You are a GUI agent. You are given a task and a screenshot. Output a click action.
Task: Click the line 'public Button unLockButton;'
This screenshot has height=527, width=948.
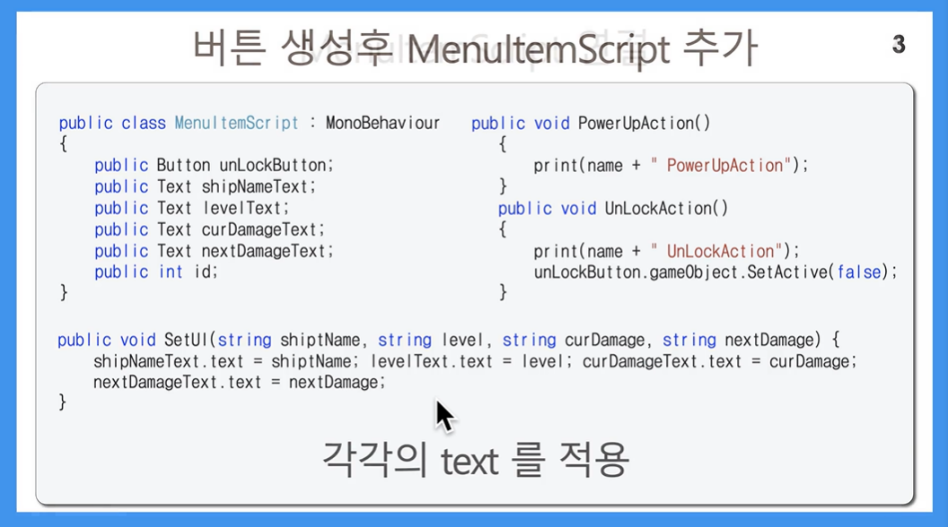[214, 166]
